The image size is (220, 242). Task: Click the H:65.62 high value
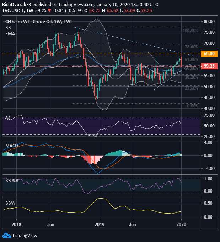110,11
